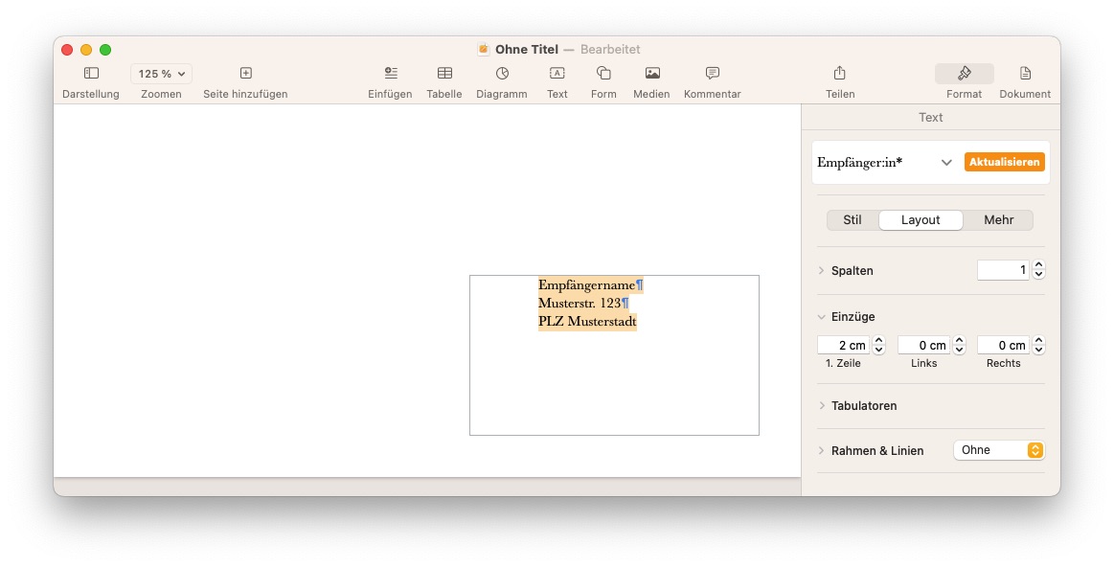Click the Seite hinzufügen icon
Screen dimensions: 1114x567
pyautogui.click(x=245, y=74)
